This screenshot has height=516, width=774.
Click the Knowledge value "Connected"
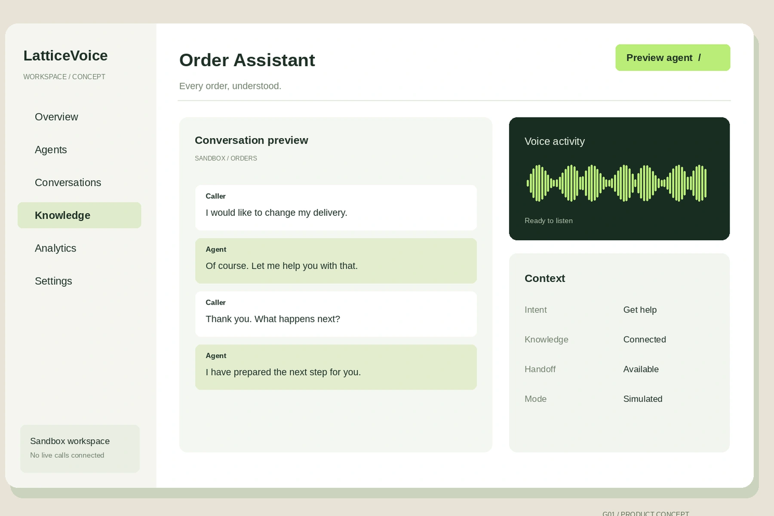click(645, 339)
